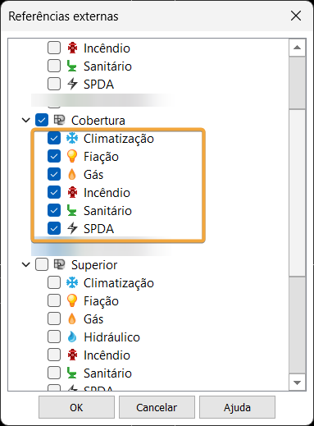This screenshot has height=426, width=314.
Task: Click the scrollbar down arrow
Action: coord(297,382)
